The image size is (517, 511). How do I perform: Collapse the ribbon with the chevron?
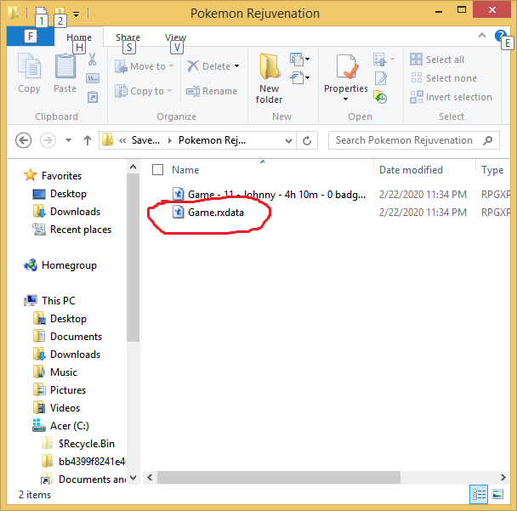tap(482, 35)
